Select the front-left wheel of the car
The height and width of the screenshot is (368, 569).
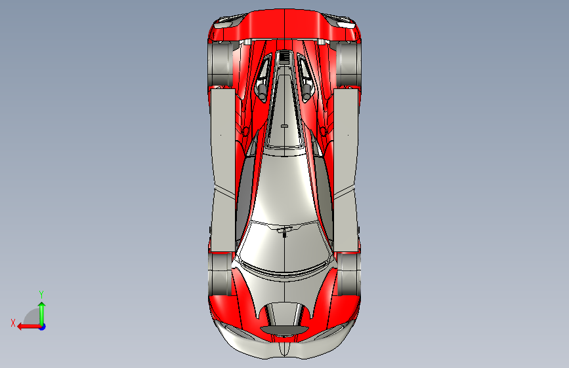[220, 274]
